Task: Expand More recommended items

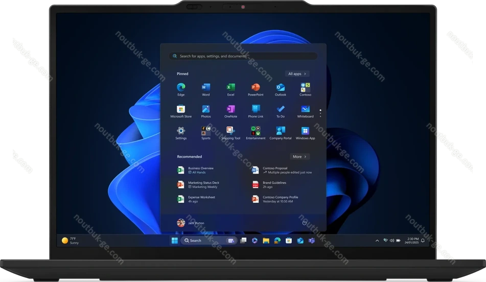Action: coord(299,156)
